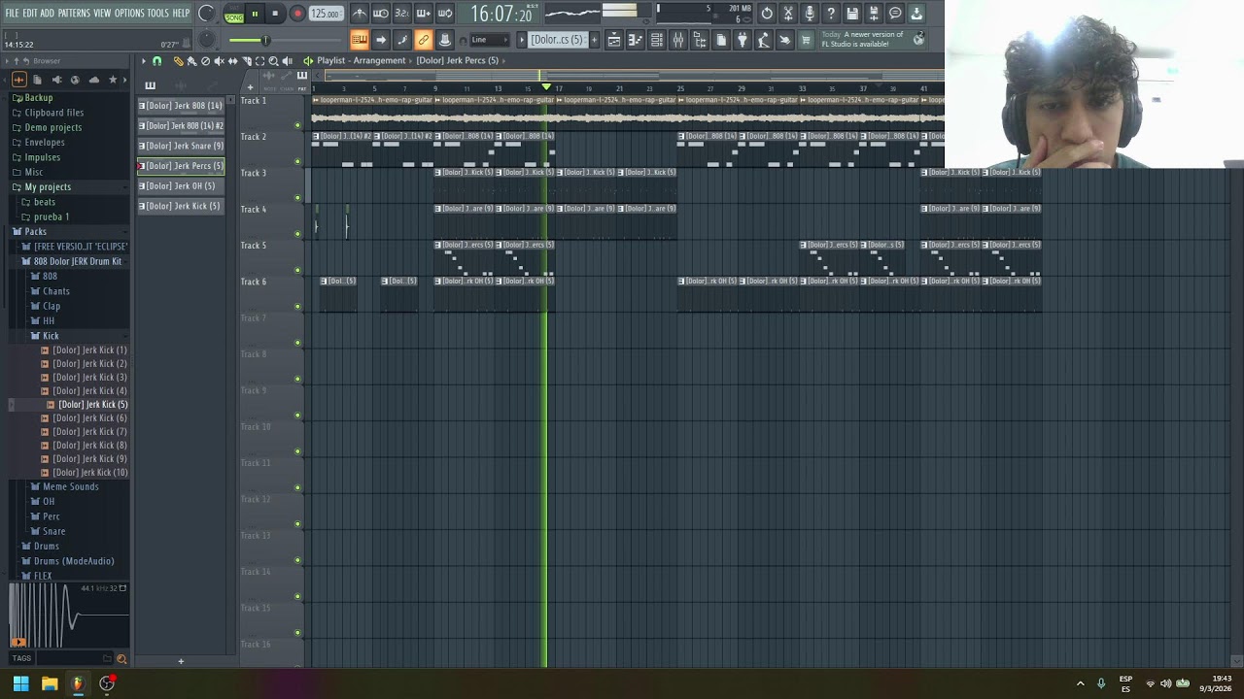Select the Zoom tool in Playlist
The width and height of the screenshot is (1244, 699).
tap(273, 61)
